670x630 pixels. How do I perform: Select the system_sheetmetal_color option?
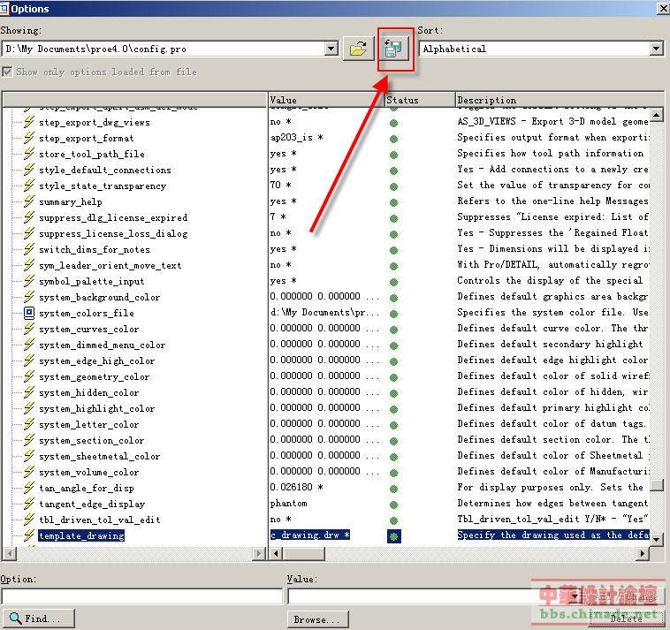point(100,456)
